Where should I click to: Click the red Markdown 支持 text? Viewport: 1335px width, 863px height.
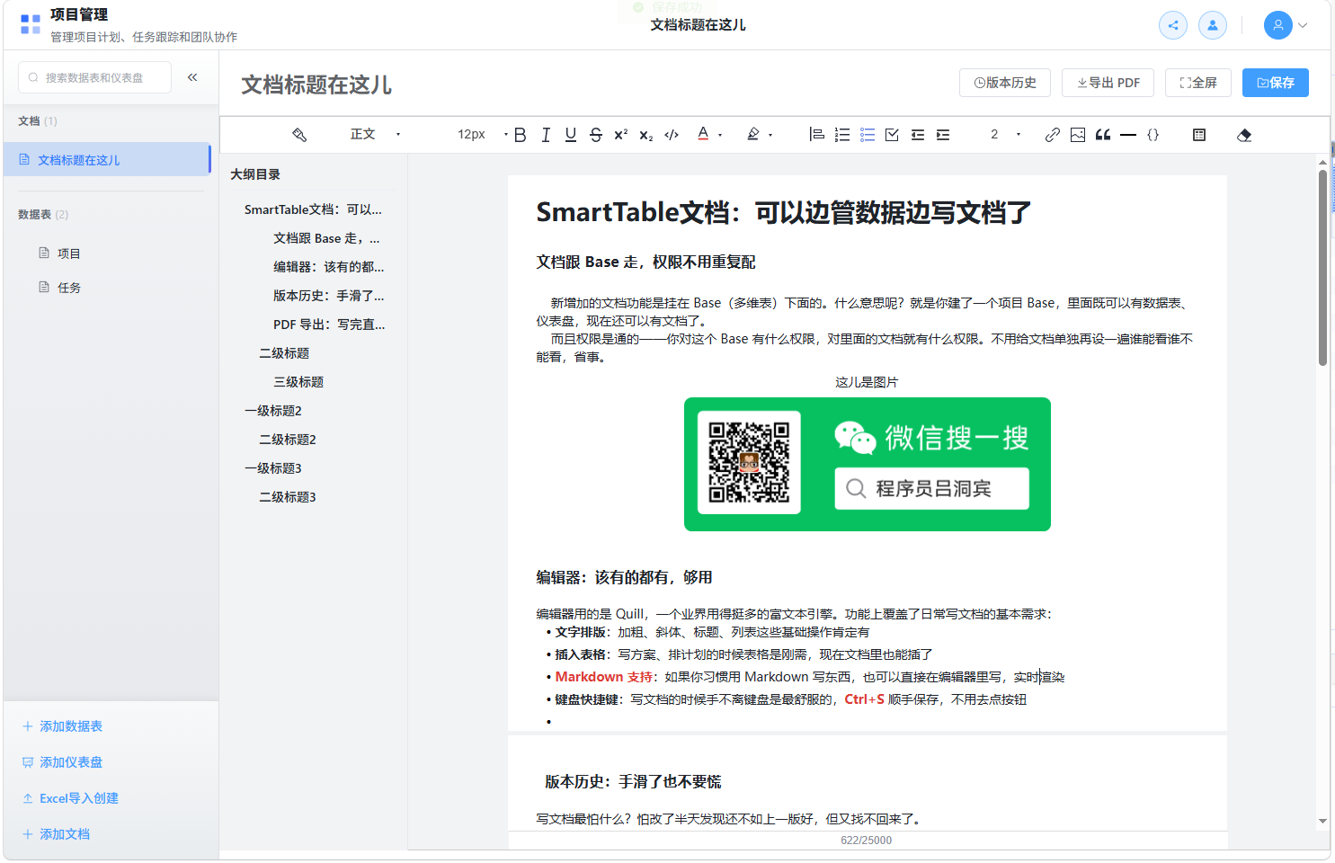click(603, 677)
